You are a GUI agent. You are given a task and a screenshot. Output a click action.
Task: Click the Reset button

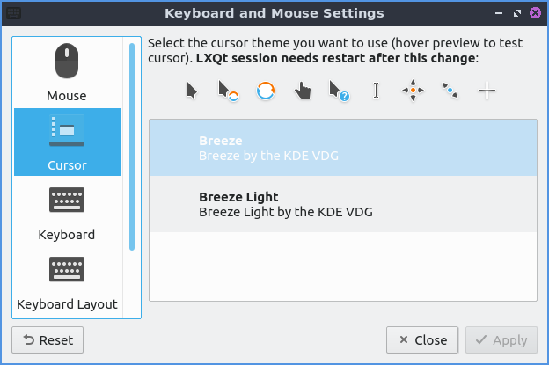tap(48, 339)
